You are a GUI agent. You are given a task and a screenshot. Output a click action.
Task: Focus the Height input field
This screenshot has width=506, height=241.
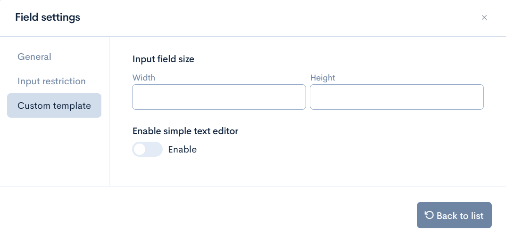[396, 97]
